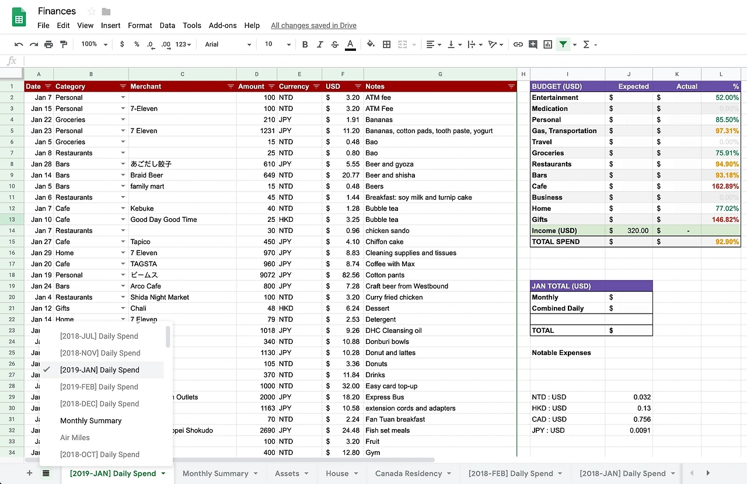Click the move-to-folder icon beside the title
Screen dimensions: 747x484
coord(106,12)
